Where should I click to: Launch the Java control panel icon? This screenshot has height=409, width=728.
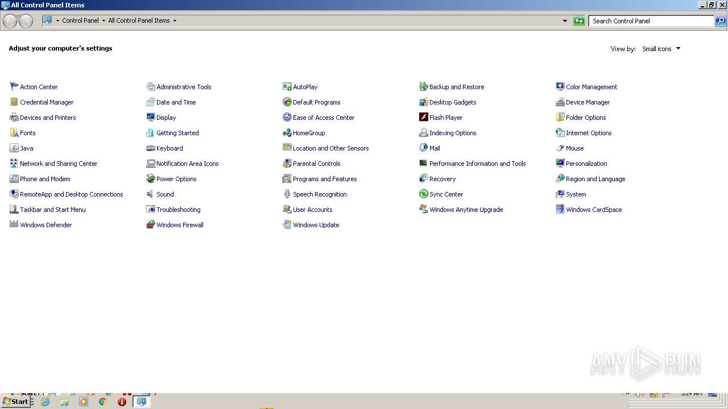click(x=14, y=148)
